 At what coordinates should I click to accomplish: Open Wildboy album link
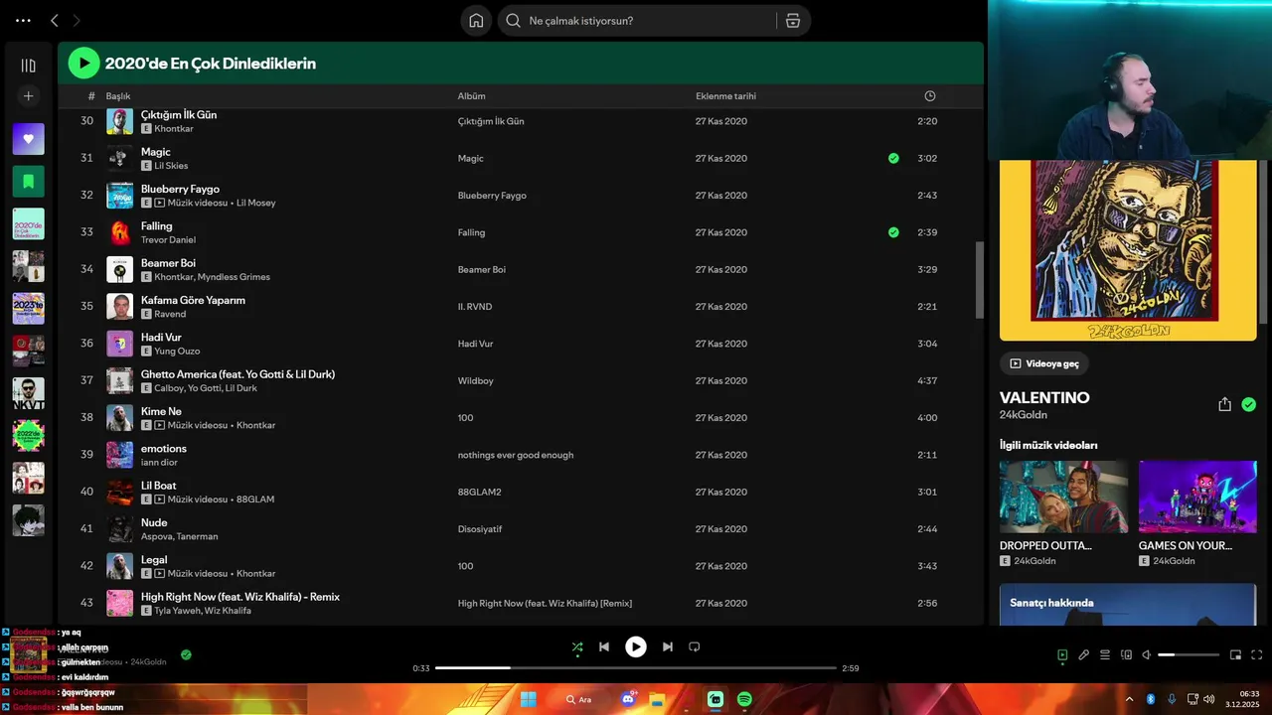click(475, 380)
